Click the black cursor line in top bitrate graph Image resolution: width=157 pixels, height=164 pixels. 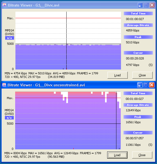(x=66, y=31)
